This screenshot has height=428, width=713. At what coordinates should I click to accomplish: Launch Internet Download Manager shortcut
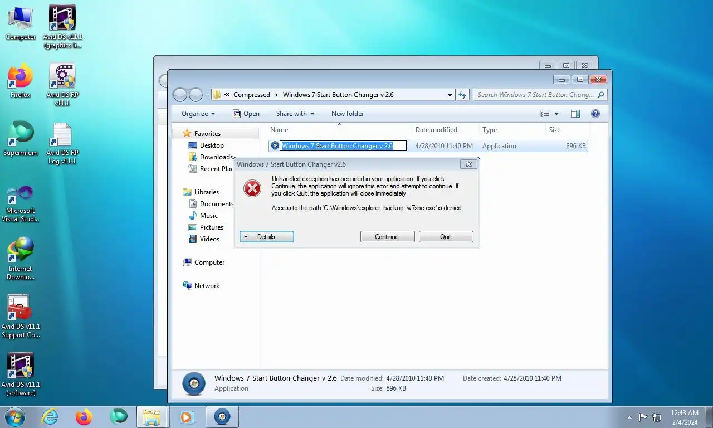[x=21, y=259]
